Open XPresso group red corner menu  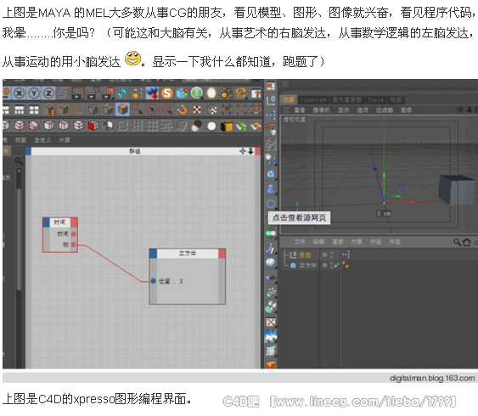click(x=257, y=151)
